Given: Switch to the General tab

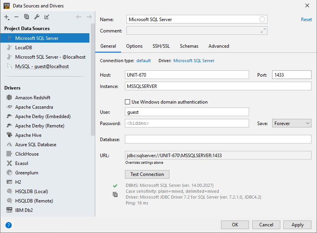Looking at the screenshot, I should pyautogui.click(x=108, y=46).
